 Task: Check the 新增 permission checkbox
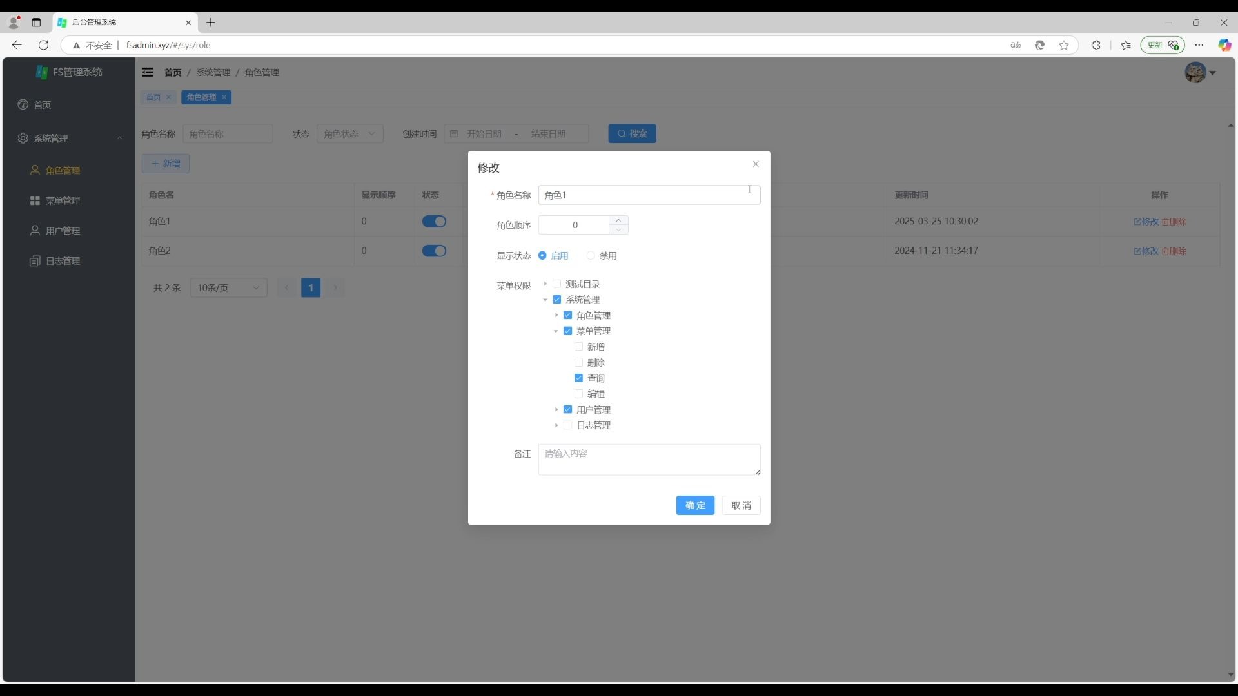pos(578,347)
